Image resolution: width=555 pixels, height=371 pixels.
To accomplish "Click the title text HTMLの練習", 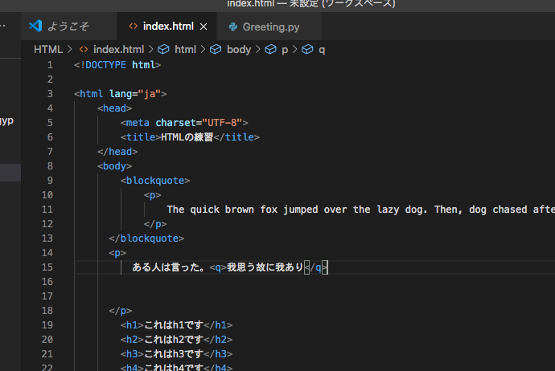I will point(187,137).
